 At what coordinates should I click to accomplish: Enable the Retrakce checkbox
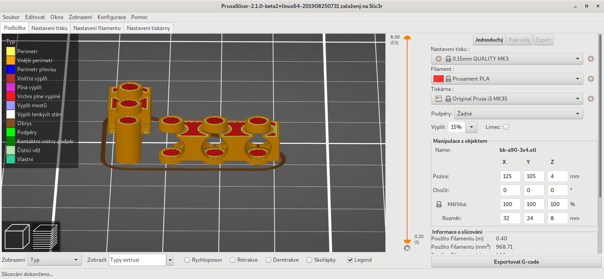pyautogui.click(x=233, y=260)
